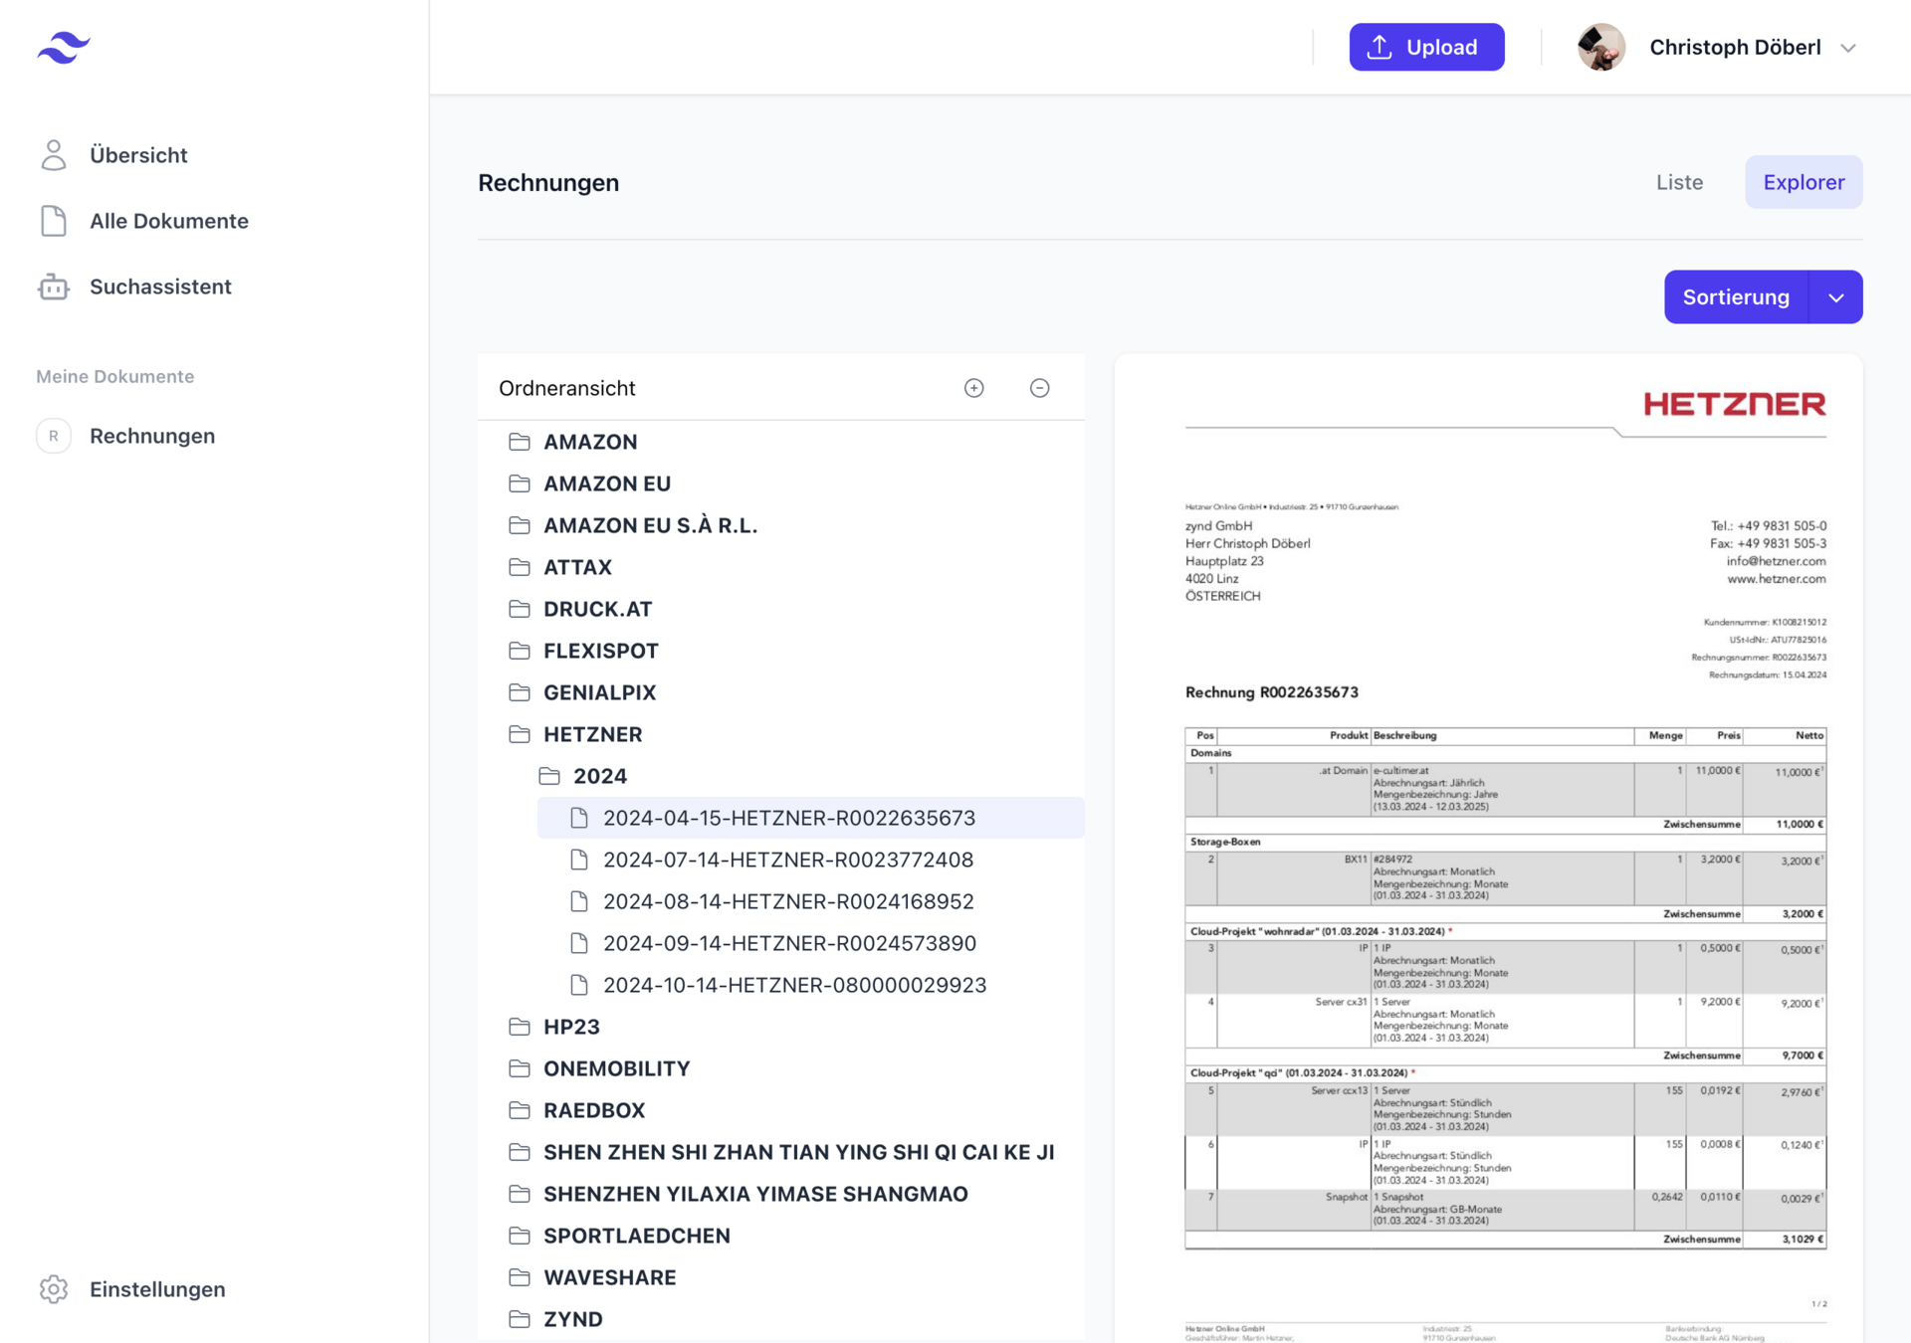Click the Hetzner invoice preview

[x=1488, y=846]
